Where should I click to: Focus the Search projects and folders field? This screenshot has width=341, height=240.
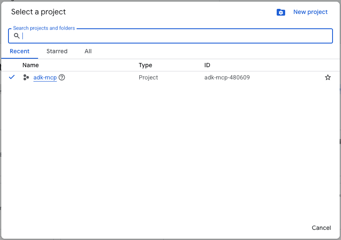(173, 36)
